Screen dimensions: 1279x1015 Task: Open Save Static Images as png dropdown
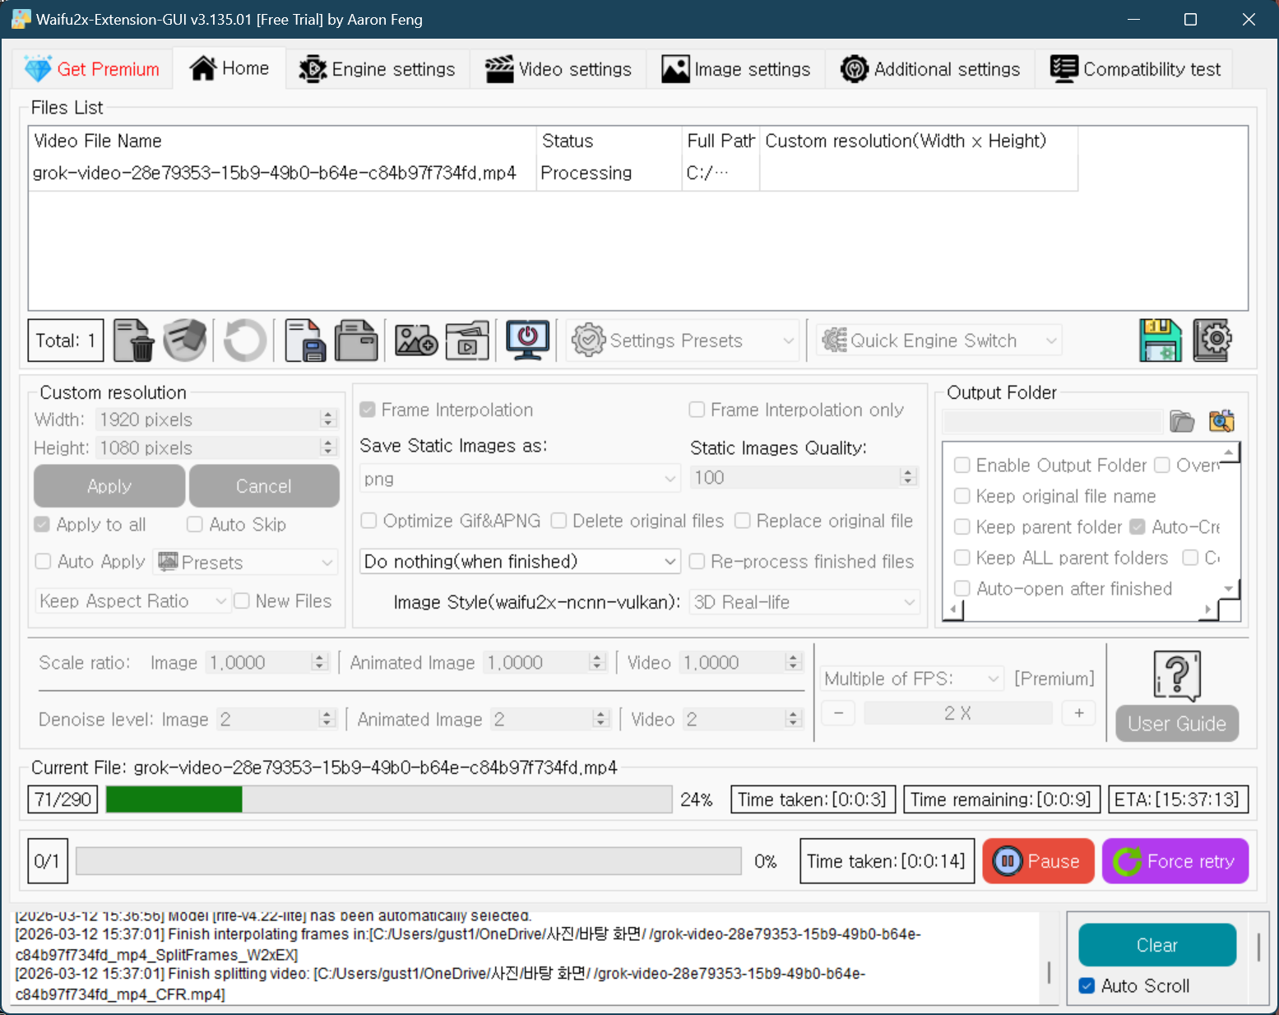[x=520, y=479]
